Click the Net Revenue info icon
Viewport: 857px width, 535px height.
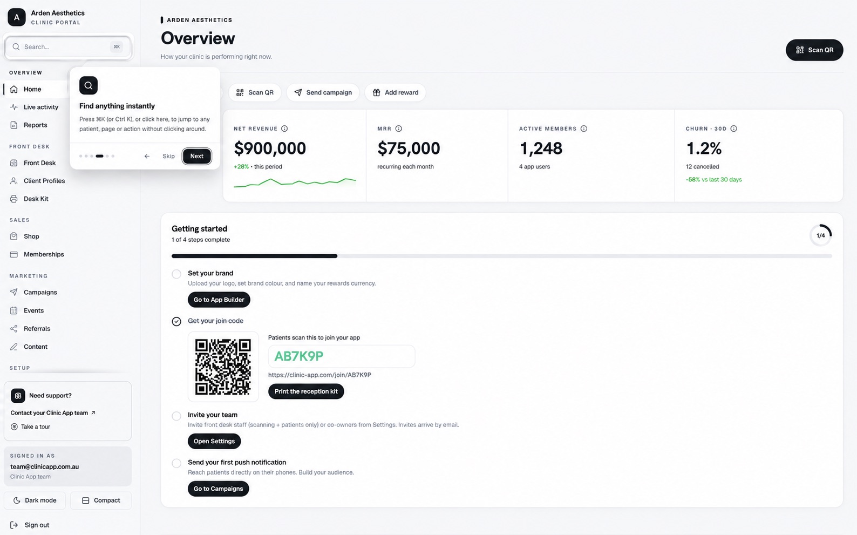pyautogui.click(x=284, y=128)
